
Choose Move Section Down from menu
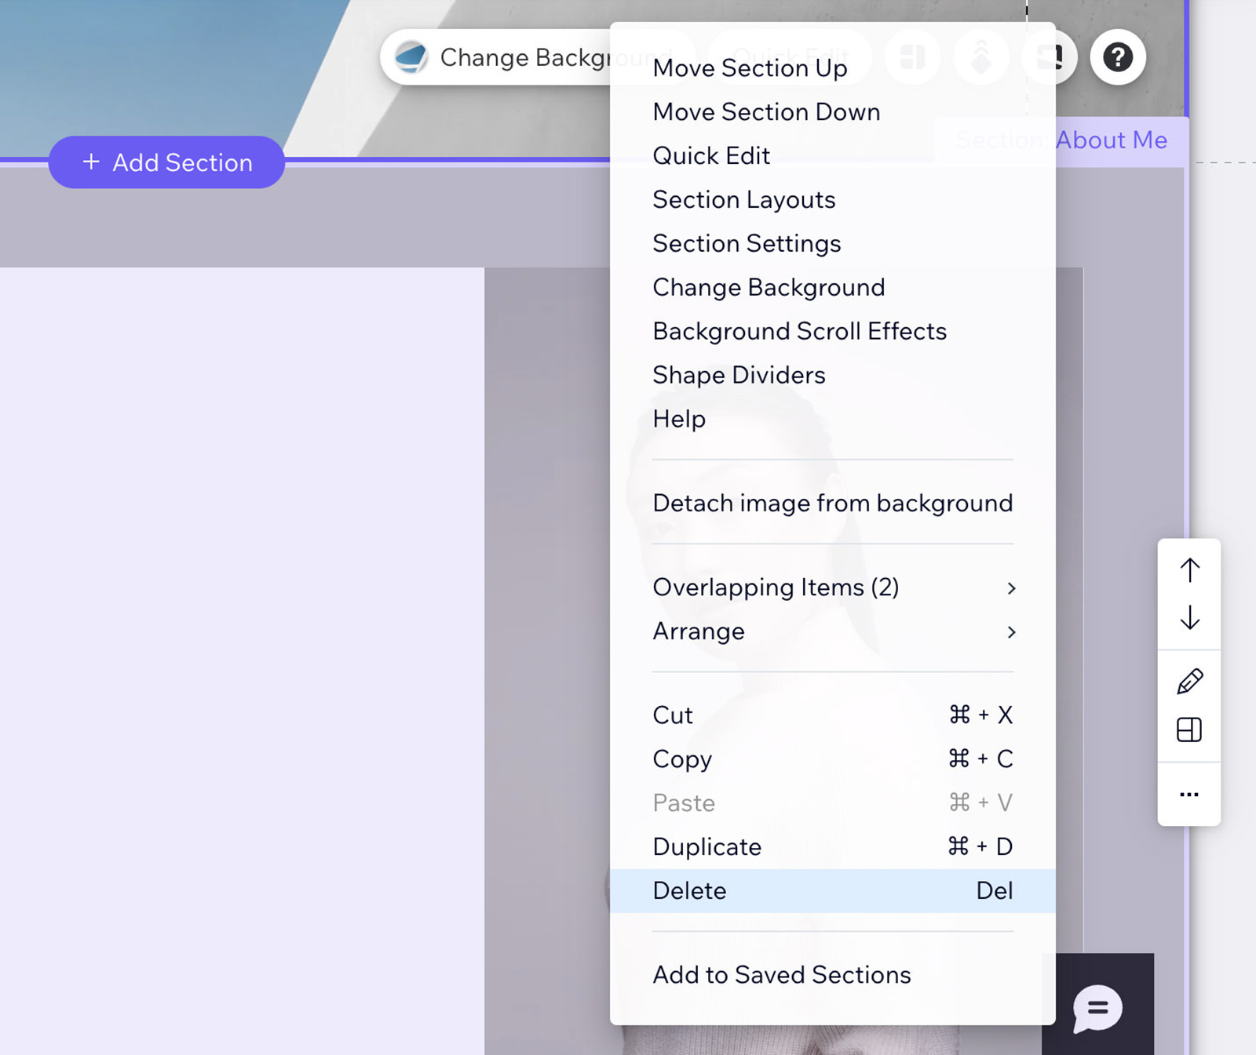click(x=833, y=112)
